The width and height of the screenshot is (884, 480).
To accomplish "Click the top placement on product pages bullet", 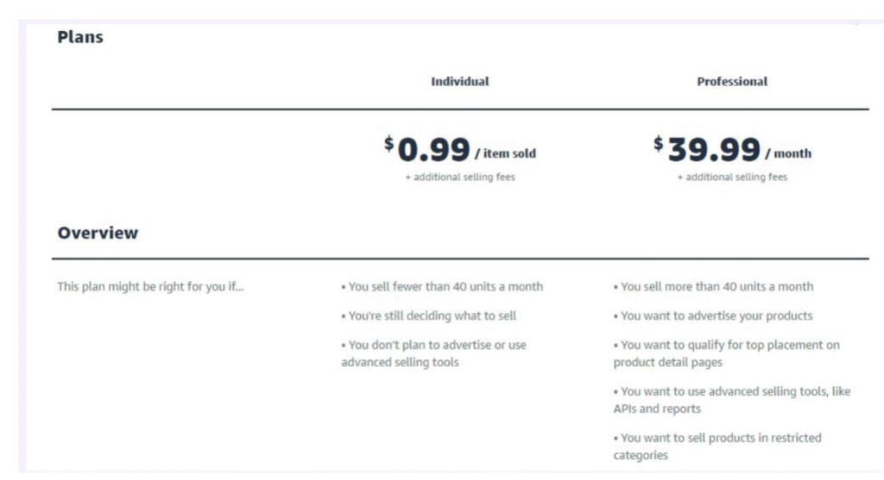I will tap(726, 353).
